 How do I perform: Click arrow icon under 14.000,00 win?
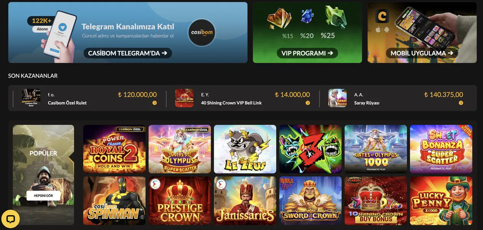coord(308,103)
